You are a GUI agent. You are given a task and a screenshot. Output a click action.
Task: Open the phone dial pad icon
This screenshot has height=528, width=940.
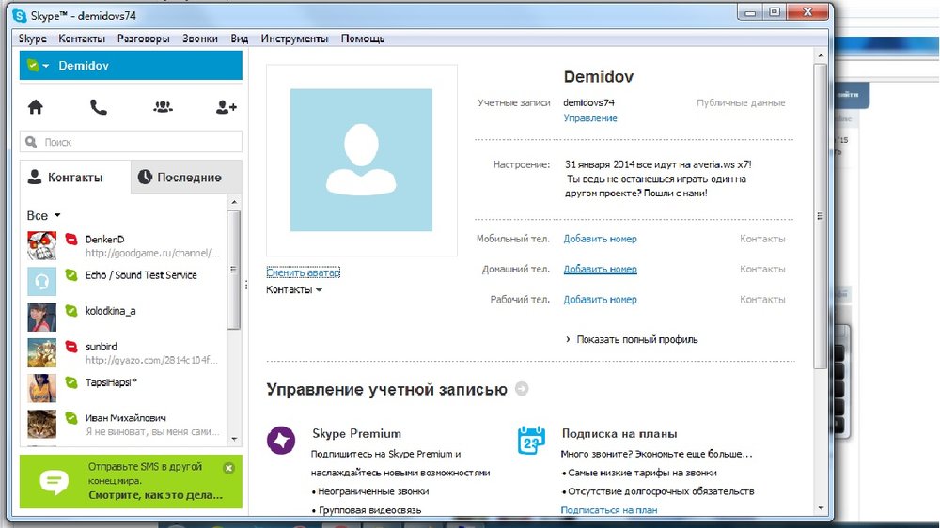tap(99, 107)
